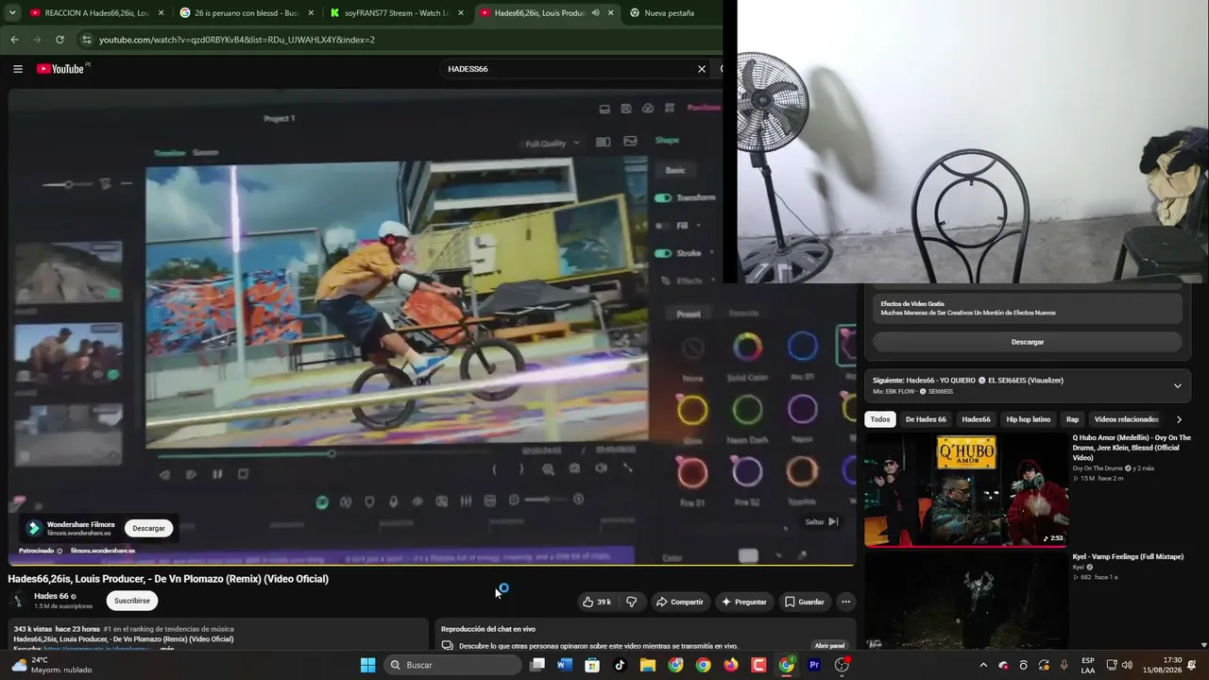This screenshot has height=680, width=1209.
Task: Clear the HADESS66 search text
Action: pyautogui.click(x=702, y=69)
